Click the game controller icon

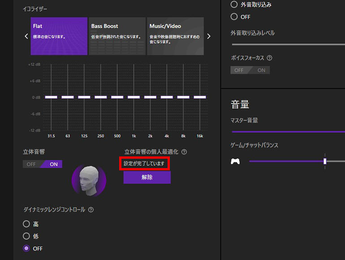coord(235,161)
